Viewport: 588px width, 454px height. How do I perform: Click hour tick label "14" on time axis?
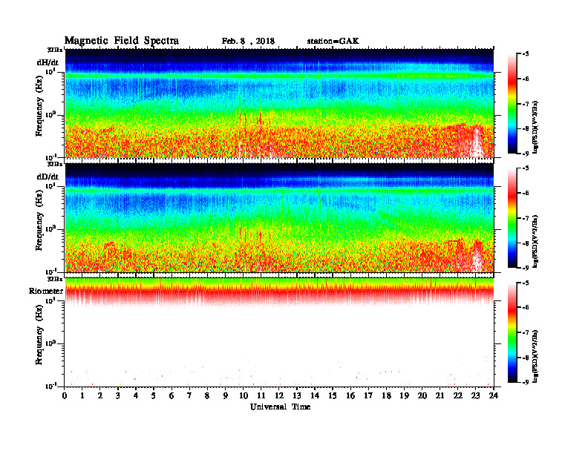pos(315,396)
